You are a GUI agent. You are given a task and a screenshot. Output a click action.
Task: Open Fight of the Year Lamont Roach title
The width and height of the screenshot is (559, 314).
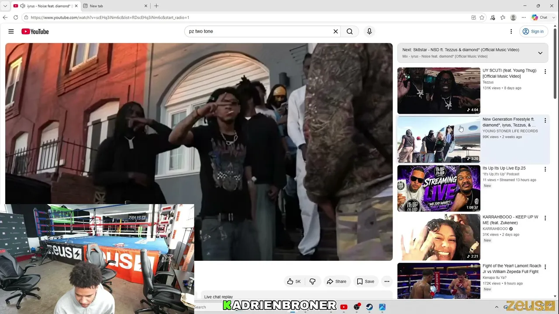(x=512, y=269)
